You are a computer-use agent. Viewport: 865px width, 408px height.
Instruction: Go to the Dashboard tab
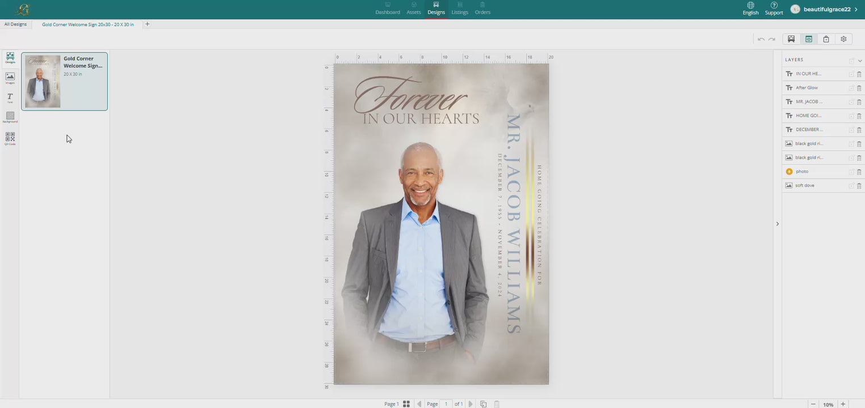388,8
